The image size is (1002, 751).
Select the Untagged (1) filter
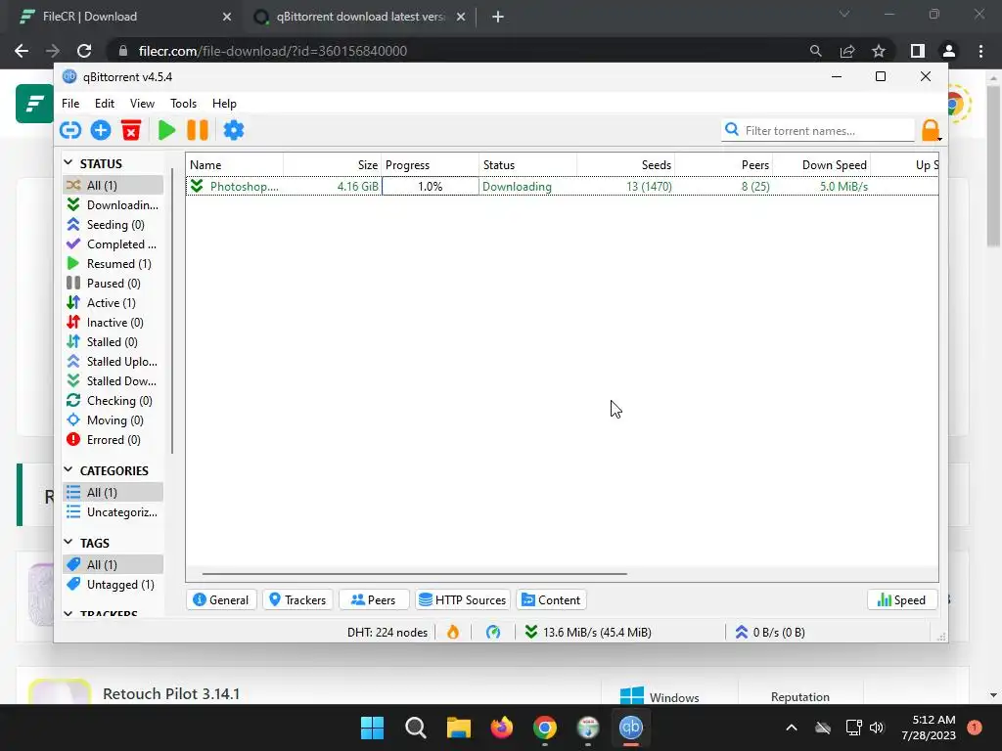pyautogui.click(x=114, y=585)
